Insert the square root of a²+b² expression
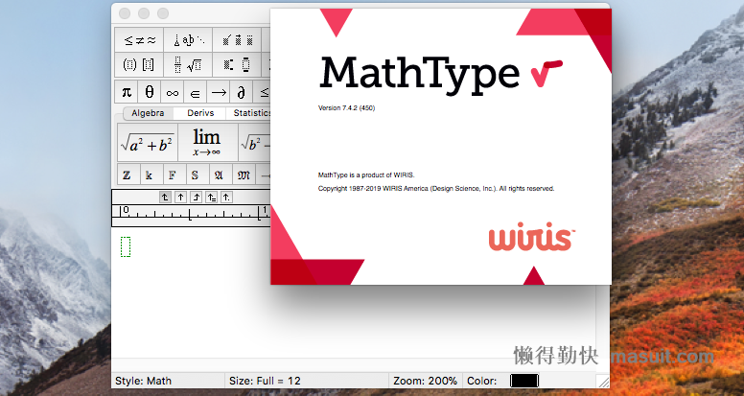 pyautogui.click(x=148, y=143)
